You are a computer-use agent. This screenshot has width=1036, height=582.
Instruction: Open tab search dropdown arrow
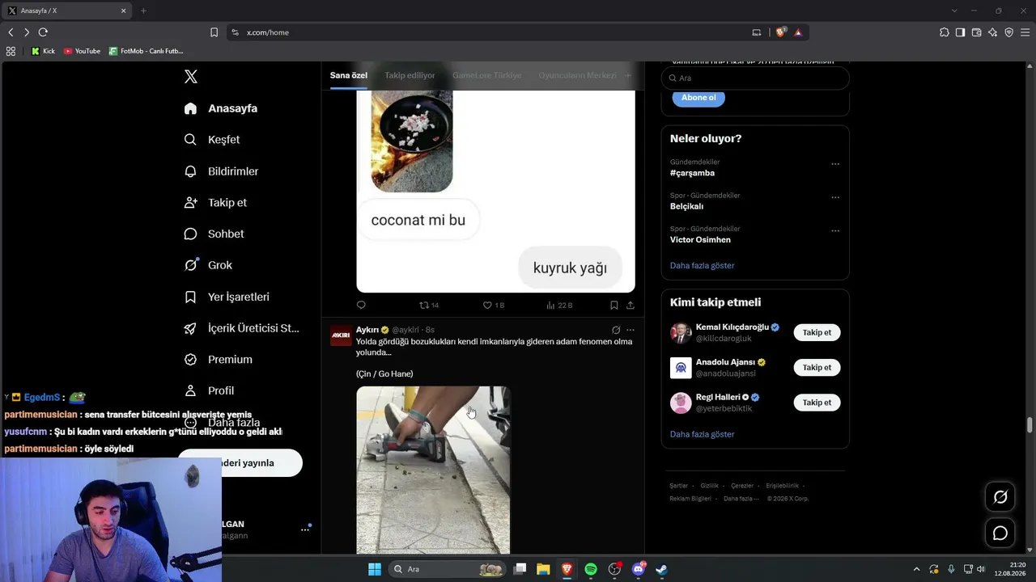[954, 11]
